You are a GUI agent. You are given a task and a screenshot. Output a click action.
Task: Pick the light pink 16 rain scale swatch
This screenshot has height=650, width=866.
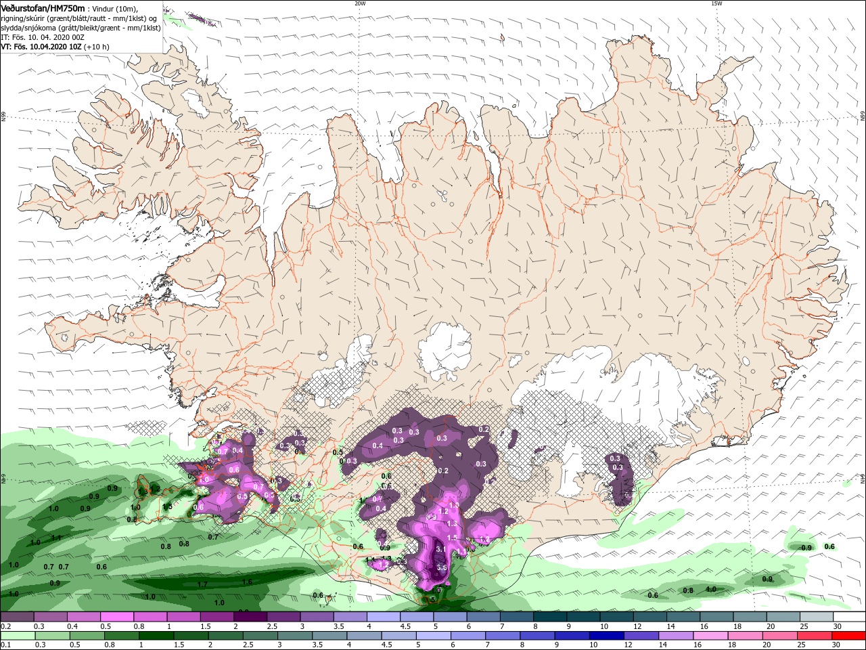(x=710, y=636)
